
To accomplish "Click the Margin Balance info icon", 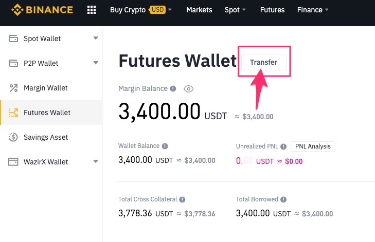I will pos(173,88).
